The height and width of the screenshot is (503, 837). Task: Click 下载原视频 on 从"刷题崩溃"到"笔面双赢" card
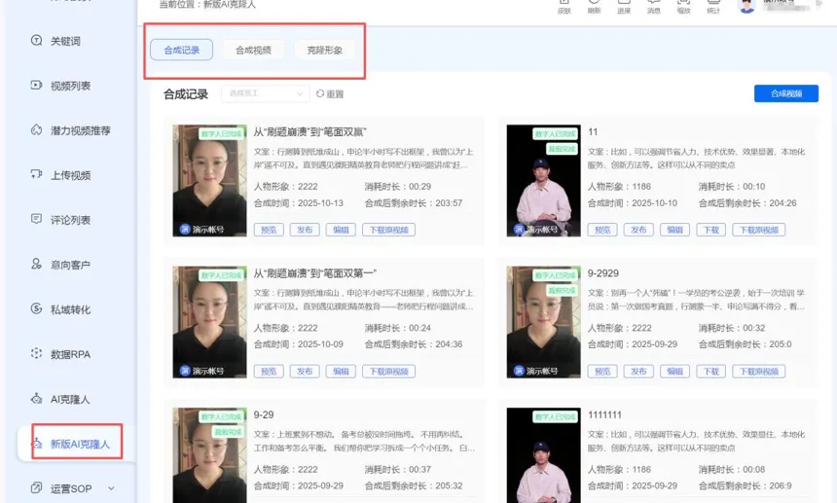389,230
